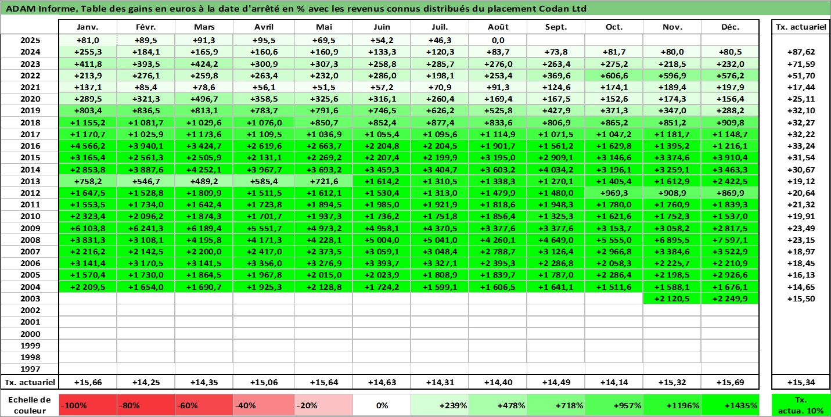The width and height of the screenshot is (831, 417).
Task: Select the +15,69 rate under Déc.
Action: tap(730, 382)
